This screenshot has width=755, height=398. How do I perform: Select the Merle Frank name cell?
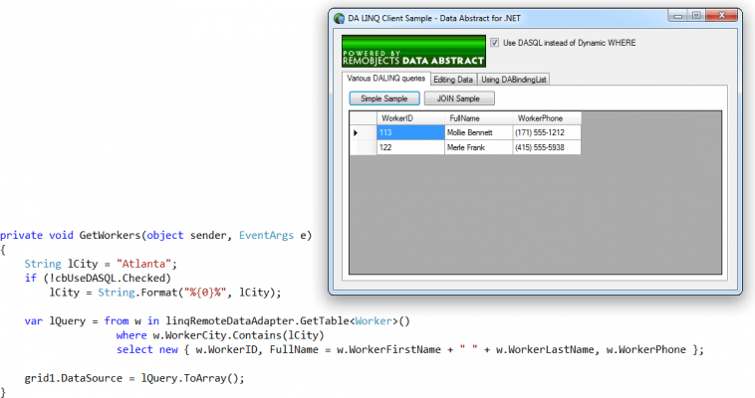[x=479, y=147]
